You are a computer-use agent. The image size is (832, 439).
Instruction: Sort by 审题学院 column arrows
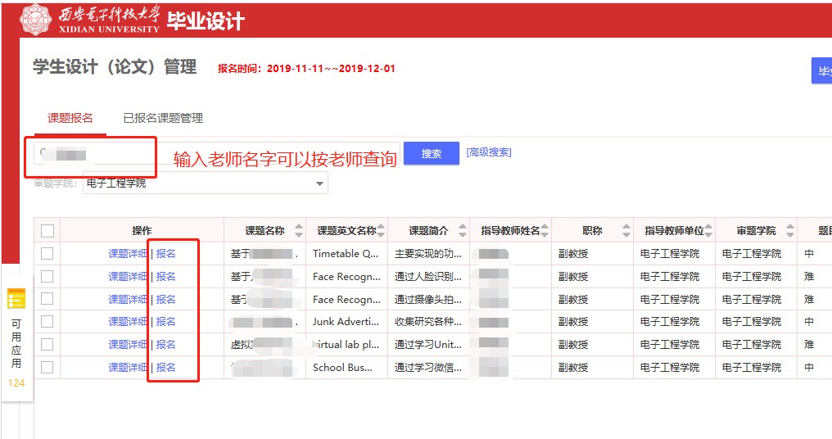[x=790, y=231]
